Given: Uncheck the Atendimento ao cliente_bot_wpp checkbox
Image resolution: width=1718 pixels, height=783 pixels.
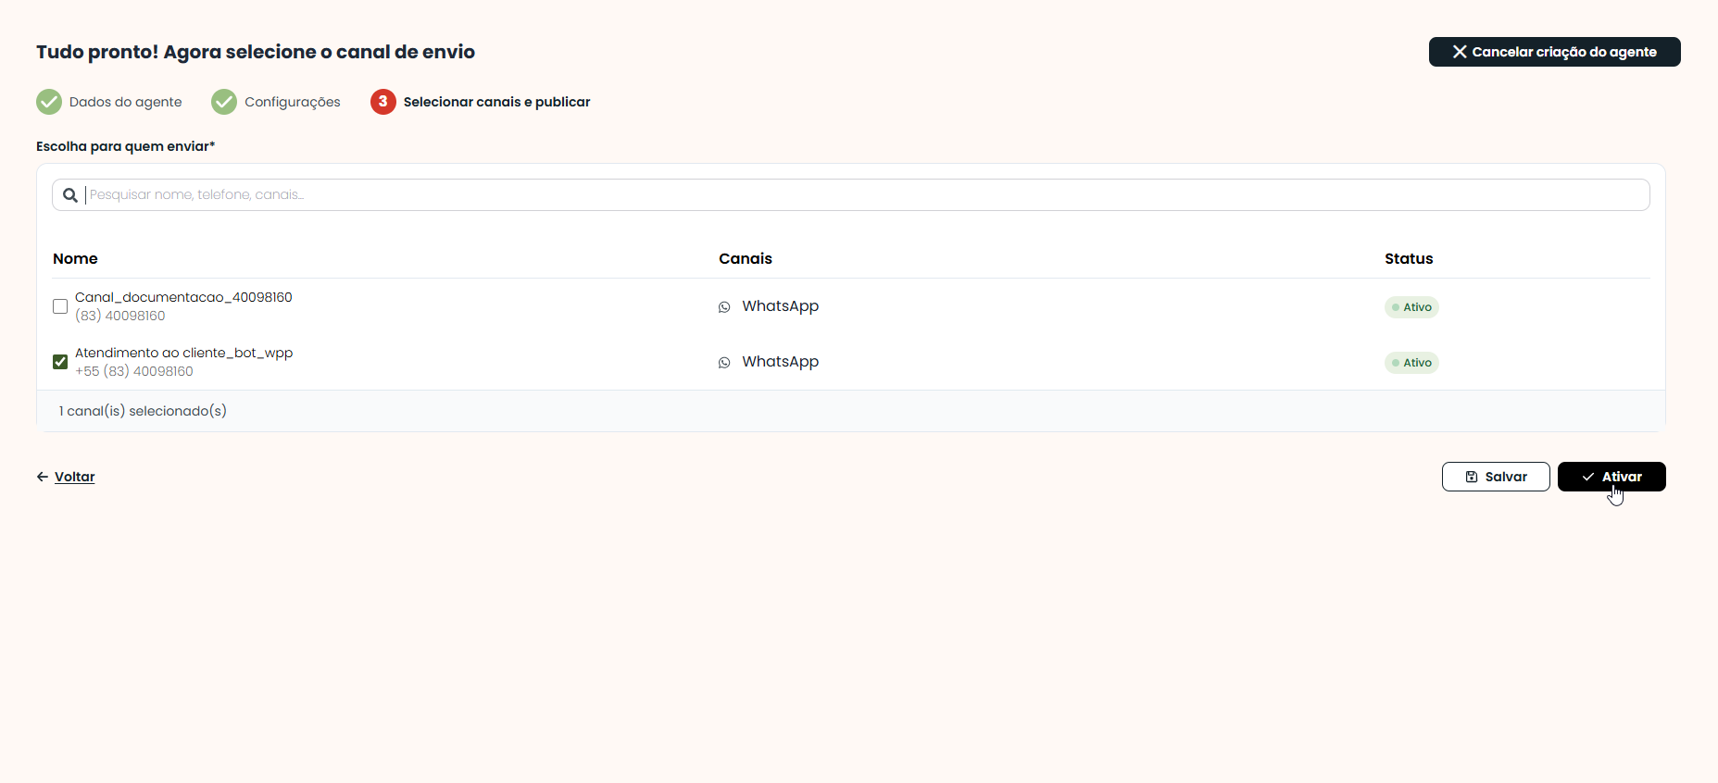Looking at the screenshot, I should coord(60,362).
